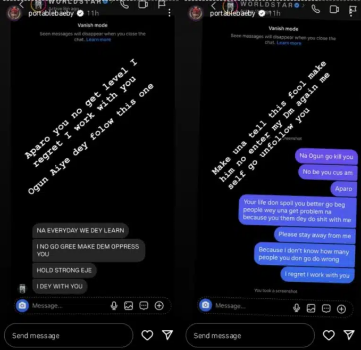Open camera in left chat message bar
The image size is (361, 350).
pos(22,305)
